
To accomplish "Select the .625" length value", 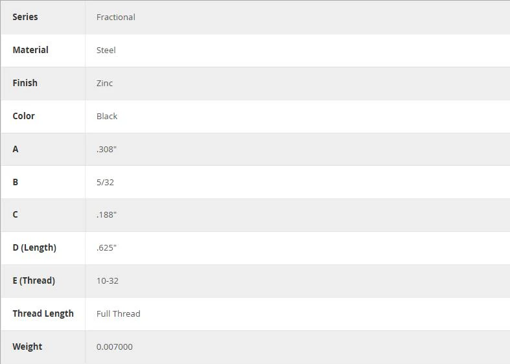I will coord(106,248).
